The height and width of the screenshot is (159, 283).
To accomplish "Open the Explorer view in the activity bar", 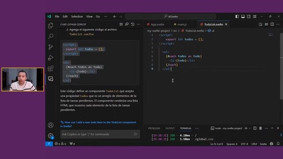I will tap(50, 26).
